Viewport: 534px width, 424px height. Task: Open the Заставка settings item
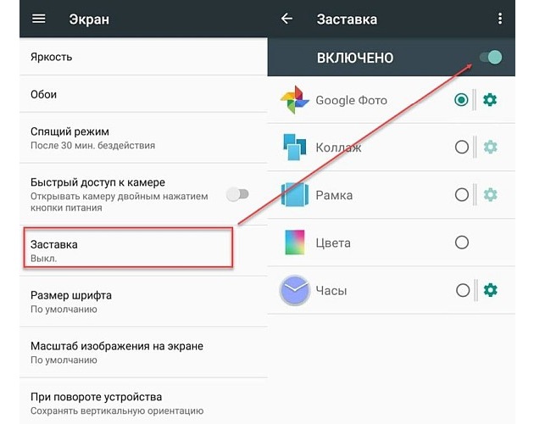pos(128,248)
